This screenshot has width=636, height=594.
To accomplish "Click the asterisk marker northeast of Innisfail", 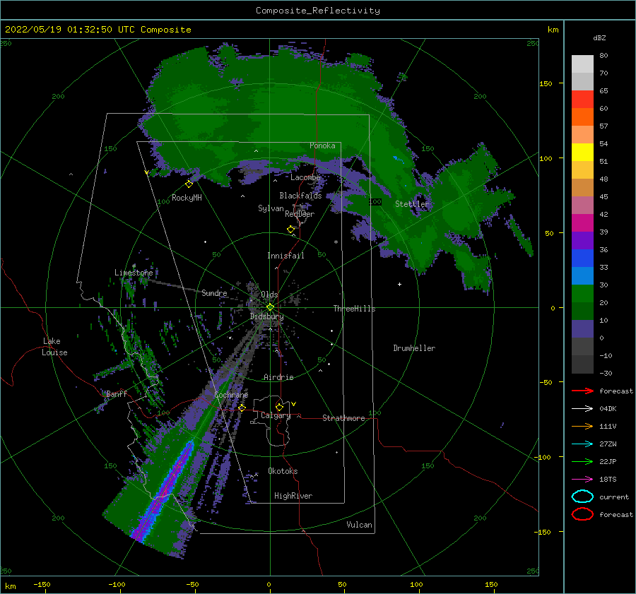I will pos(336,242).
